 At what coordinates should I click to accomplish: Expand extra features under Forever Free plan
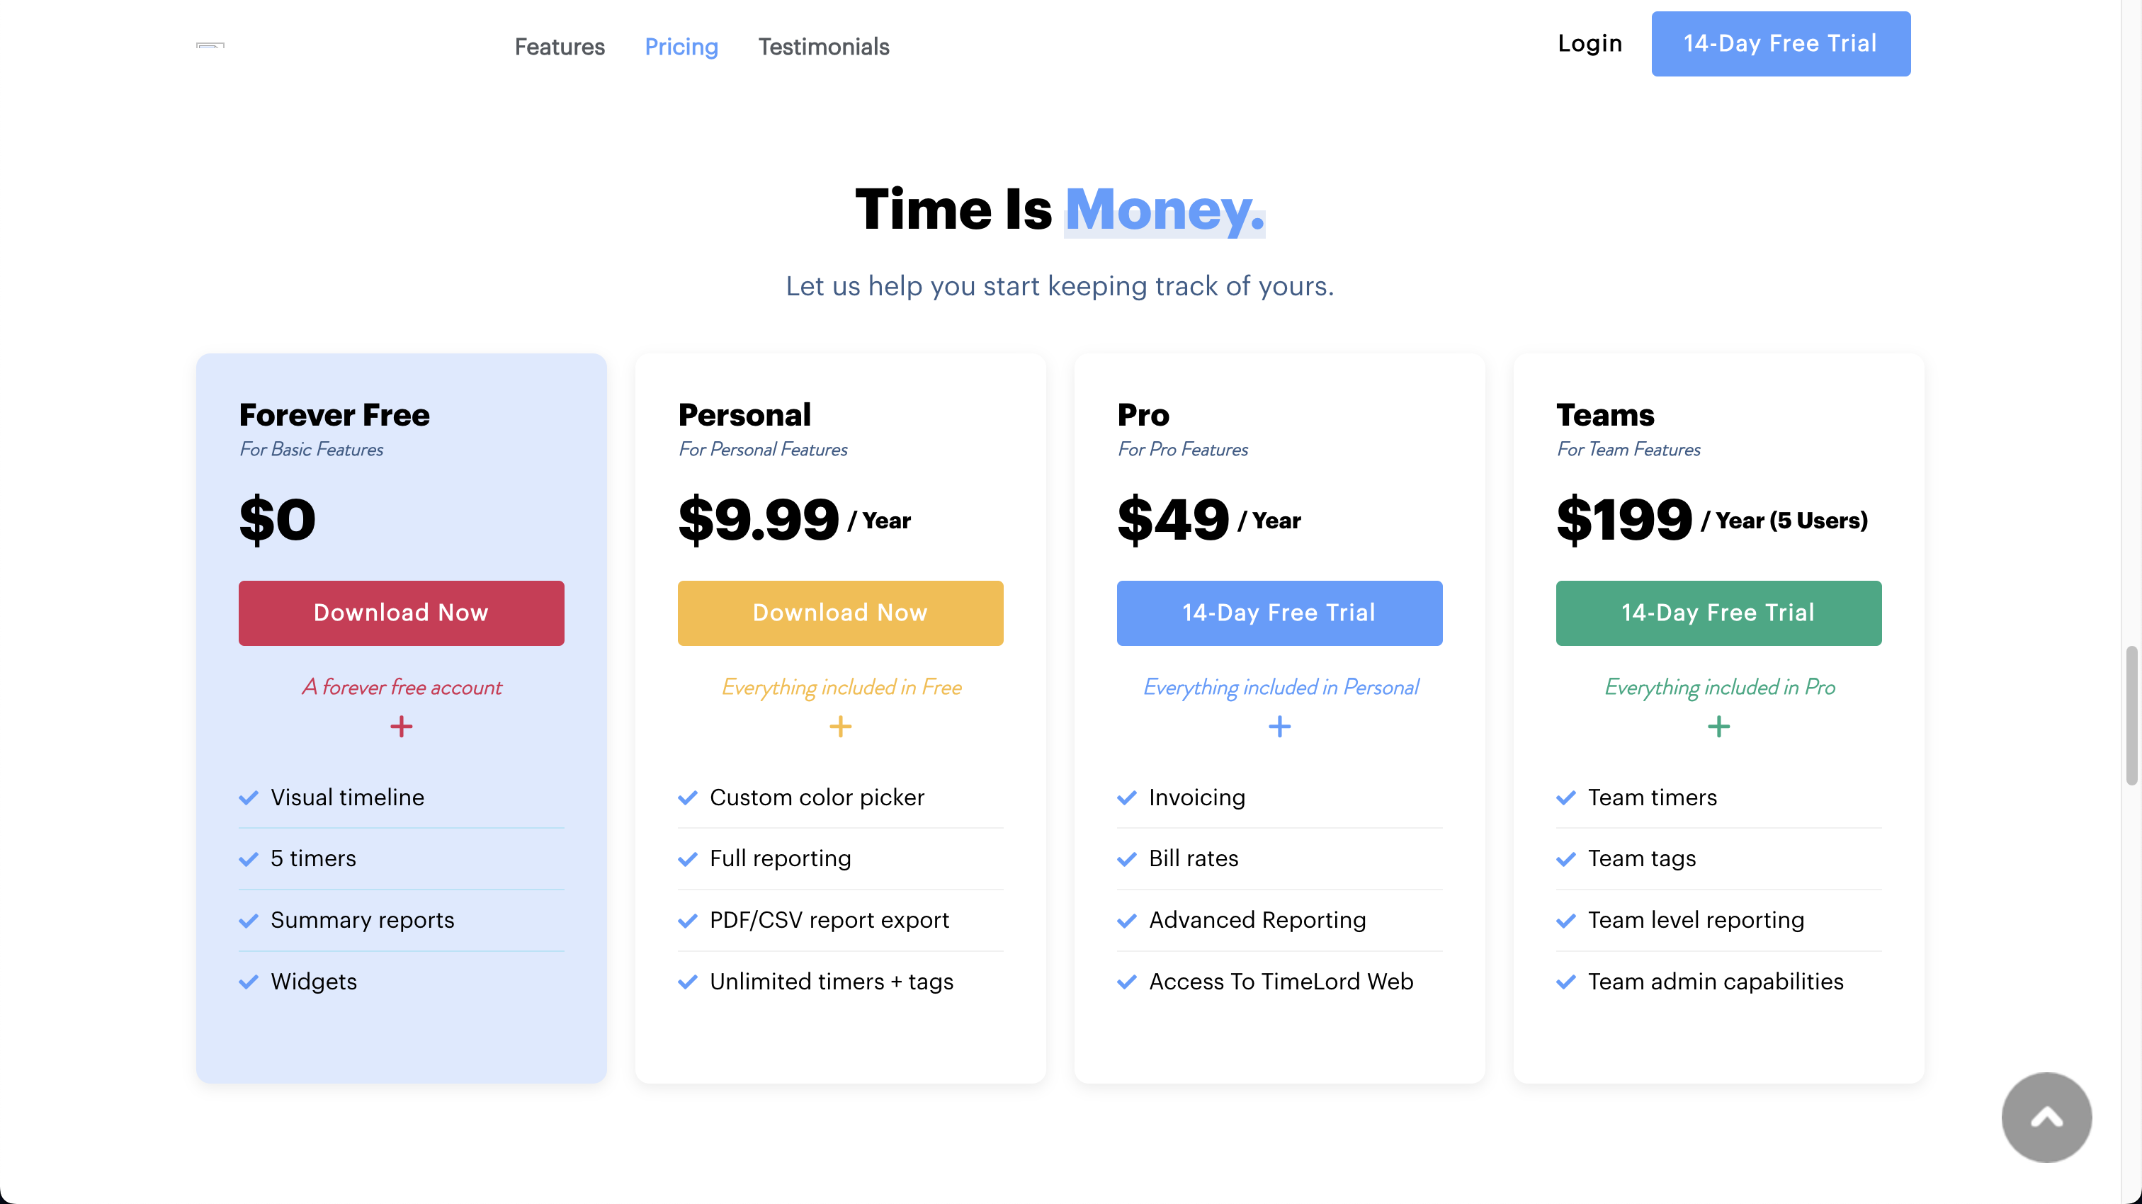point(401,726)
